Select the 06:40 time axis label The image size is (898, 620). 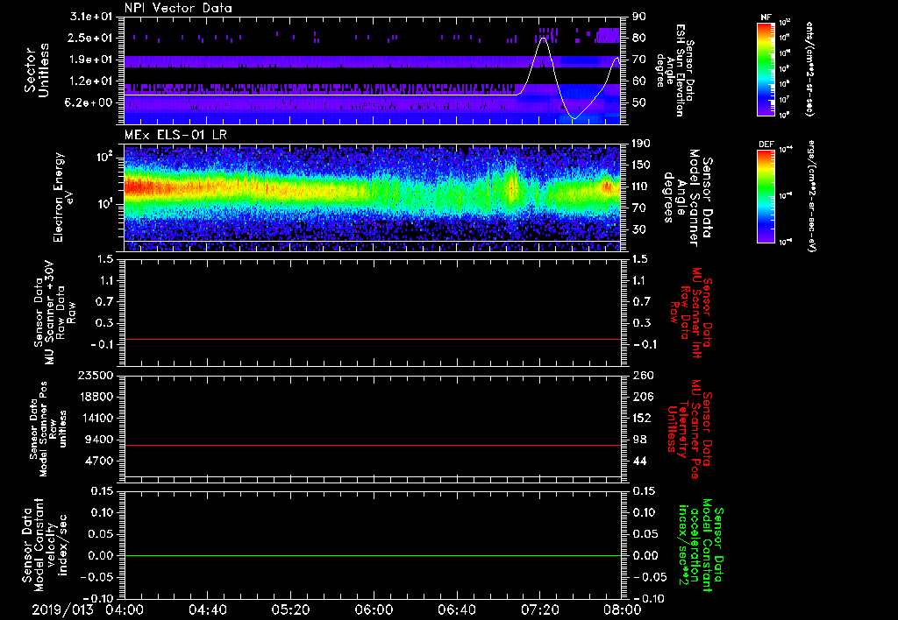click(x=455, y=609)
